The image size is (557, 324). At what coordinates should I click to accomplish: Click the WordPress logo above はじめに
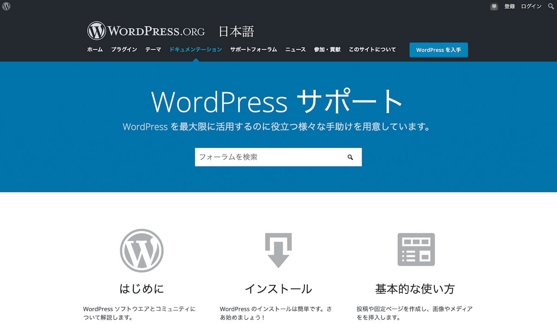pyautogui.click(x=142, y=251)
